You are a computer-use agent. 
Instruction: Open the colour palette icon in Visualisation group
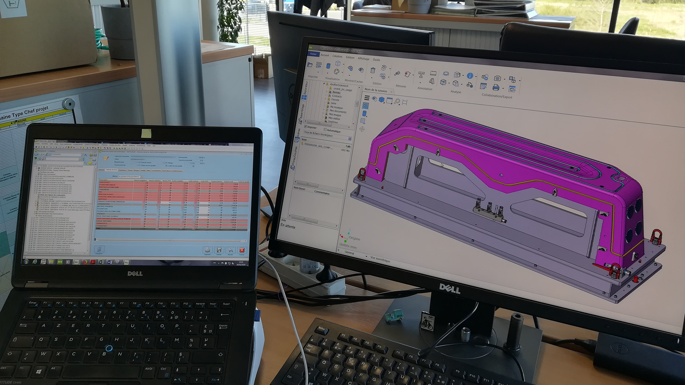tap(336, 72)
